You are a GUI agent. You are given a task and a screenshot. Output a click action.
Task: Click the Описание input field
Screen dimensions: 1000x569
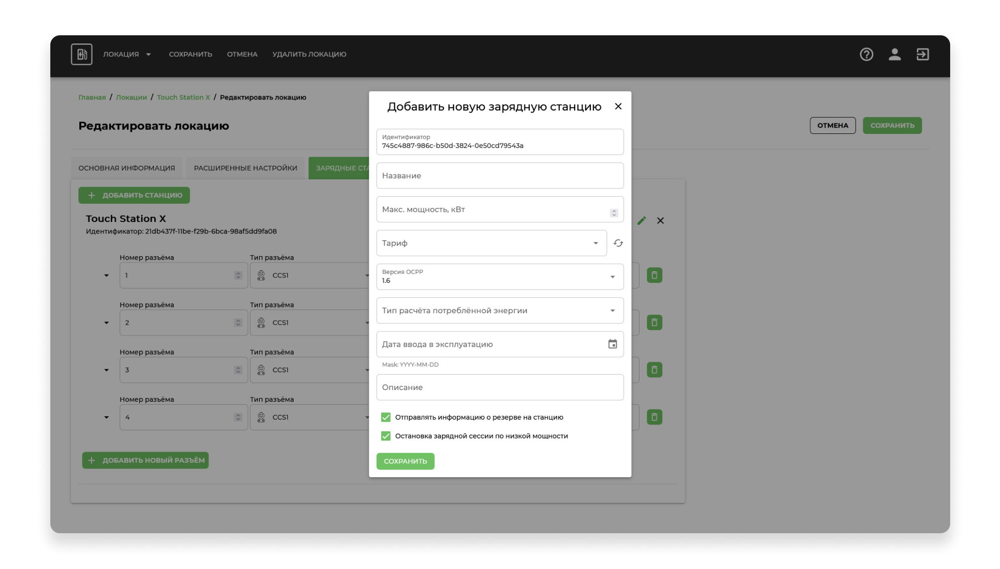(x=500, y=387)
